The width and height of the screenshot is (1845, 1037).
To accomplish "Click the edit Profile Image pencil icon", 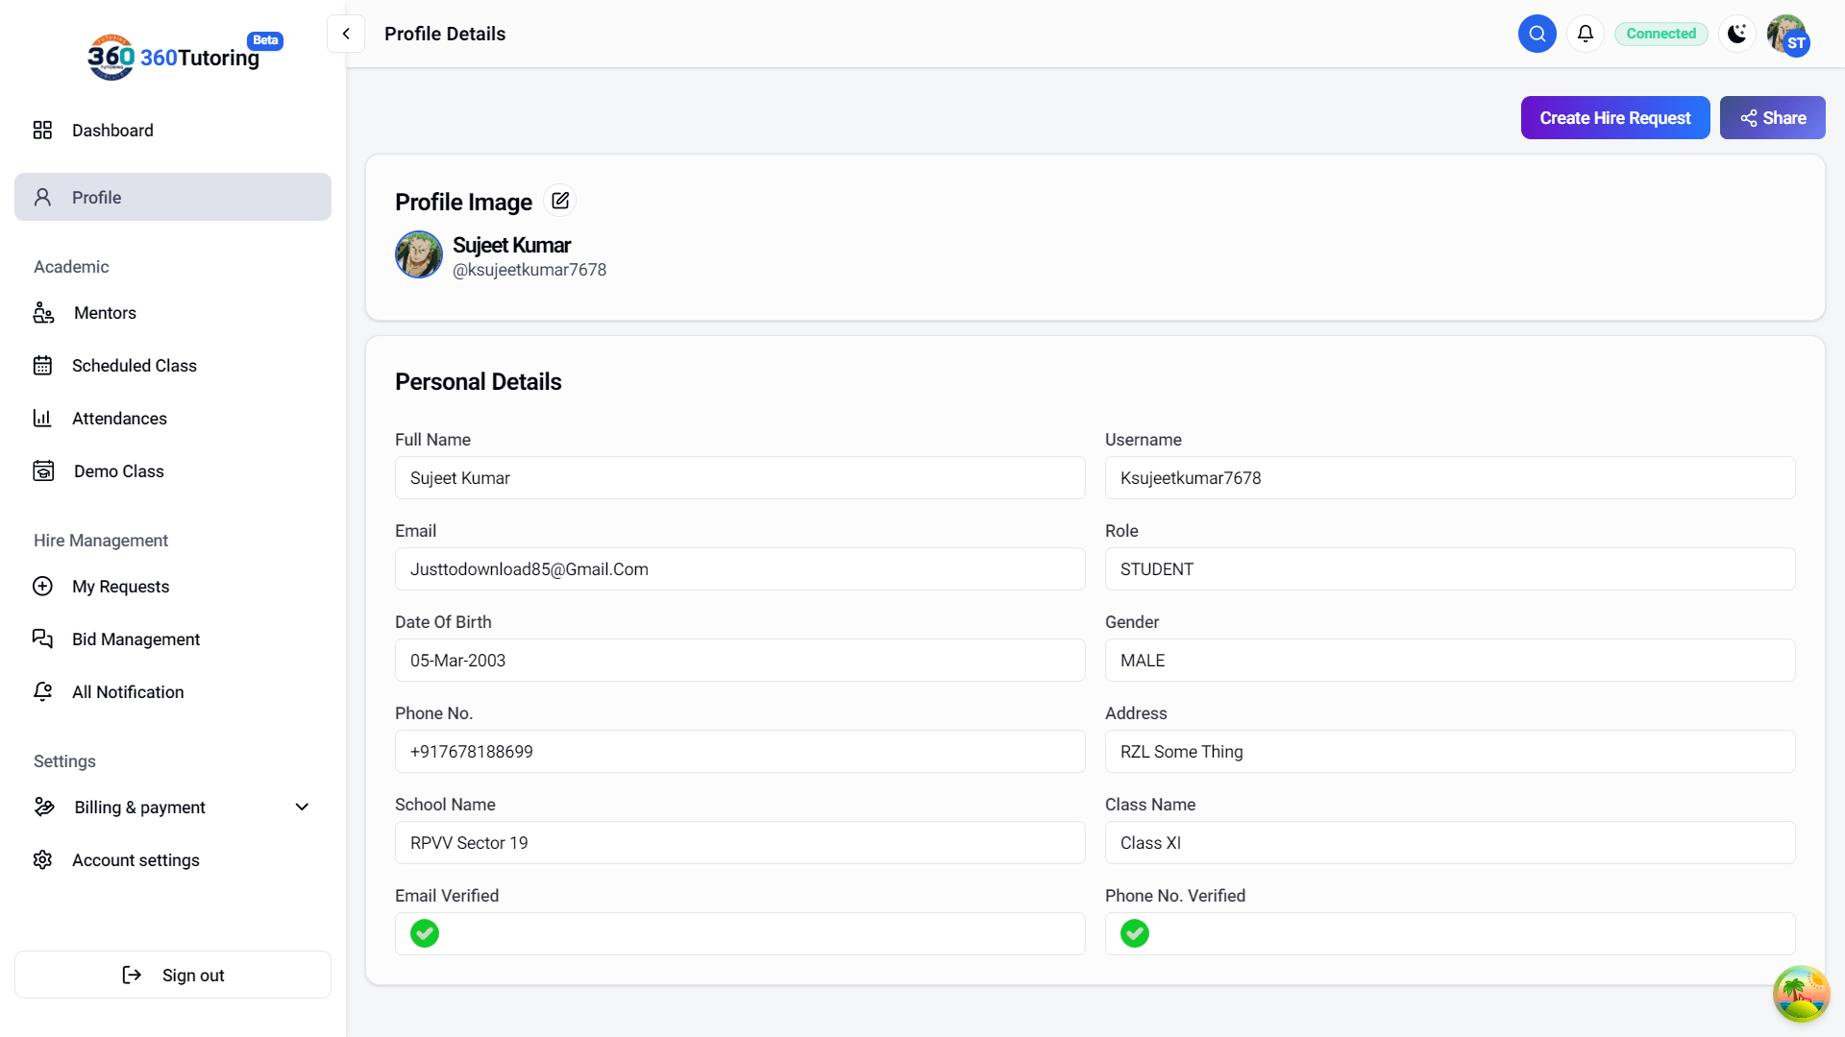I will click(560, 201).
